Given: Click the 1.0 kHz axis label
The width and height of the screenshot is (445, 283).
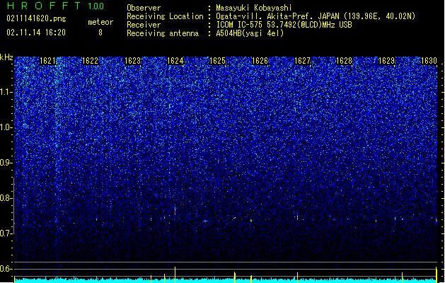Looking at the screenshot, I should click(6, 127).
